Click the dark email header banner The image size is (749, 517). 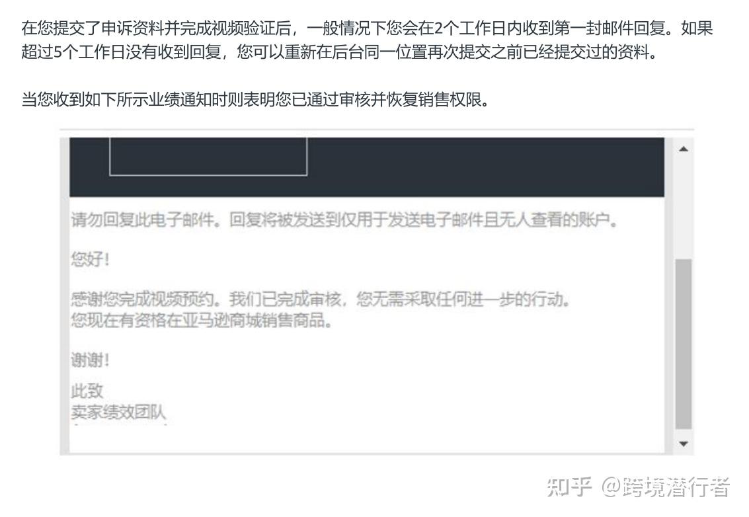coord(367,167)
